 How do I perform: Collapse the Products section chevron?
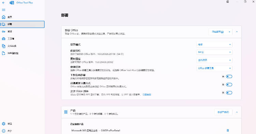[237, 112]
